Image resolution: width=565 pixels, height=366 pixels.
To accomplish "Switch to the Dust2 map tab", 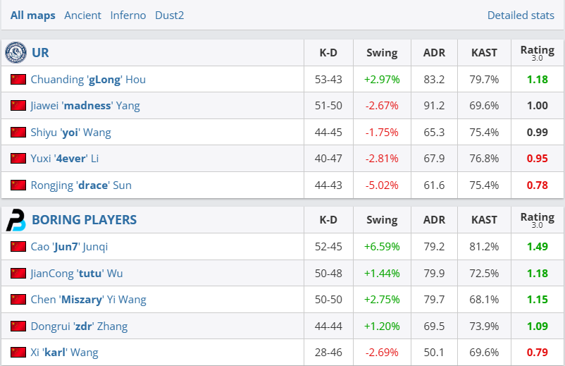I will pyautogui.click(x=170, y=15).
